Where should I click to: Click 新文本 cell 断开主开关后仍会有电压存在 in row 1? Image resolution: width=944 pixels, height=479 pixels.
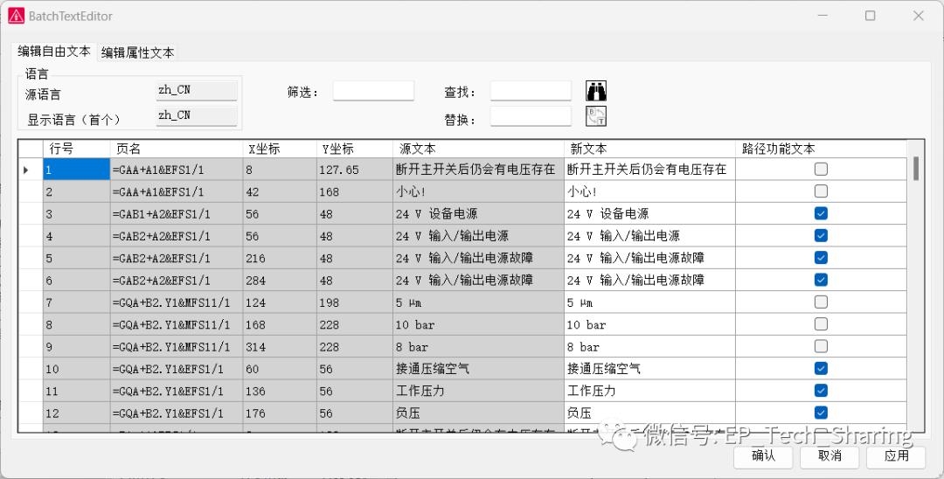(649, 170)
